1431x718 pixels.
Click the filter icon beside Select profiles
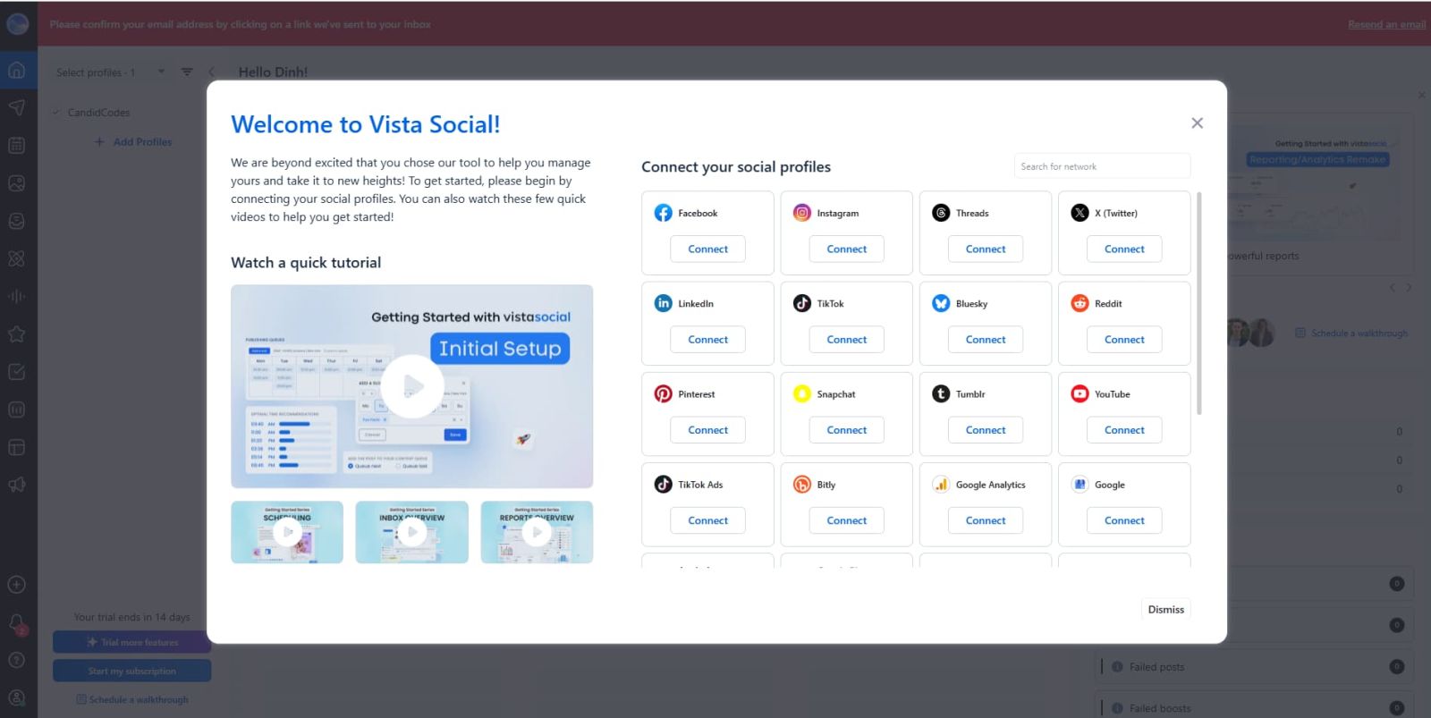[187, 72]
